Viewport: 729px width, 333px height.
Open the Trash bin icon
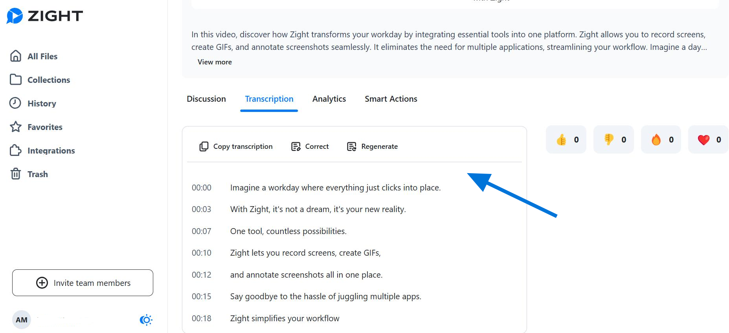click(x=16, y=174)
